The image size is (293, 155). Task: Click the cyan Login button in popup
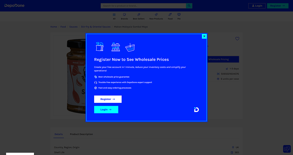pyautogui.click(x=106, y=110)
